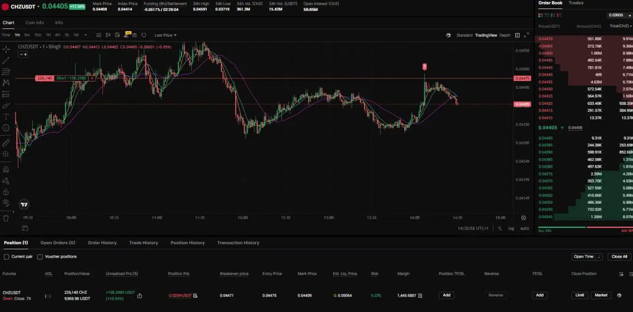The height and width of the screenshot is (312, 633).
Task: Open chart settings gear on time axis
Action: coord(523,218)
